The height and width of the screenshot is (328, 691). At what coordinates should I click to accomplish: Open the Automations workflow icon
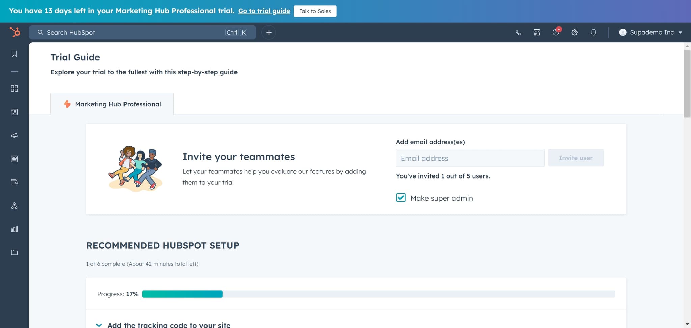point(14,206)
